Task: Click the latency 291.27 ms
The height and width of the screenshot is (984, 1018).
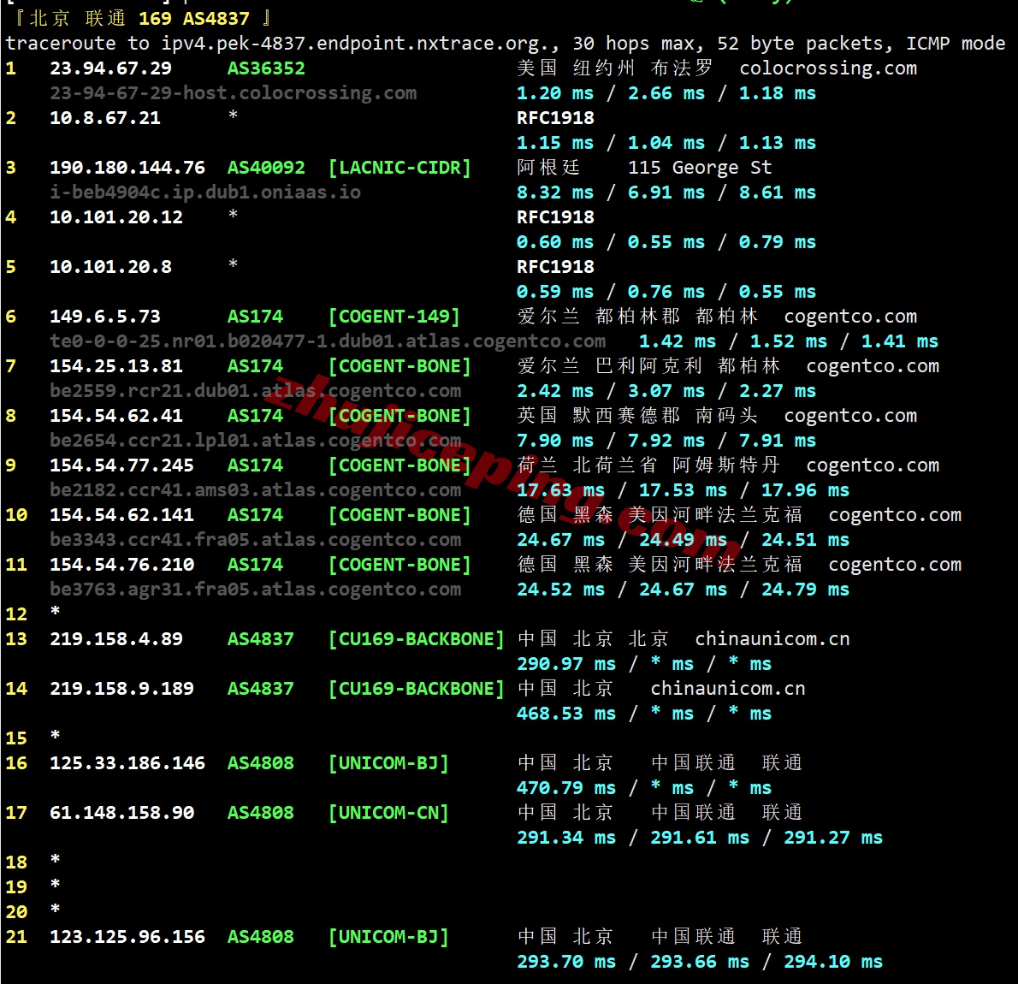Action: point(833,838)
